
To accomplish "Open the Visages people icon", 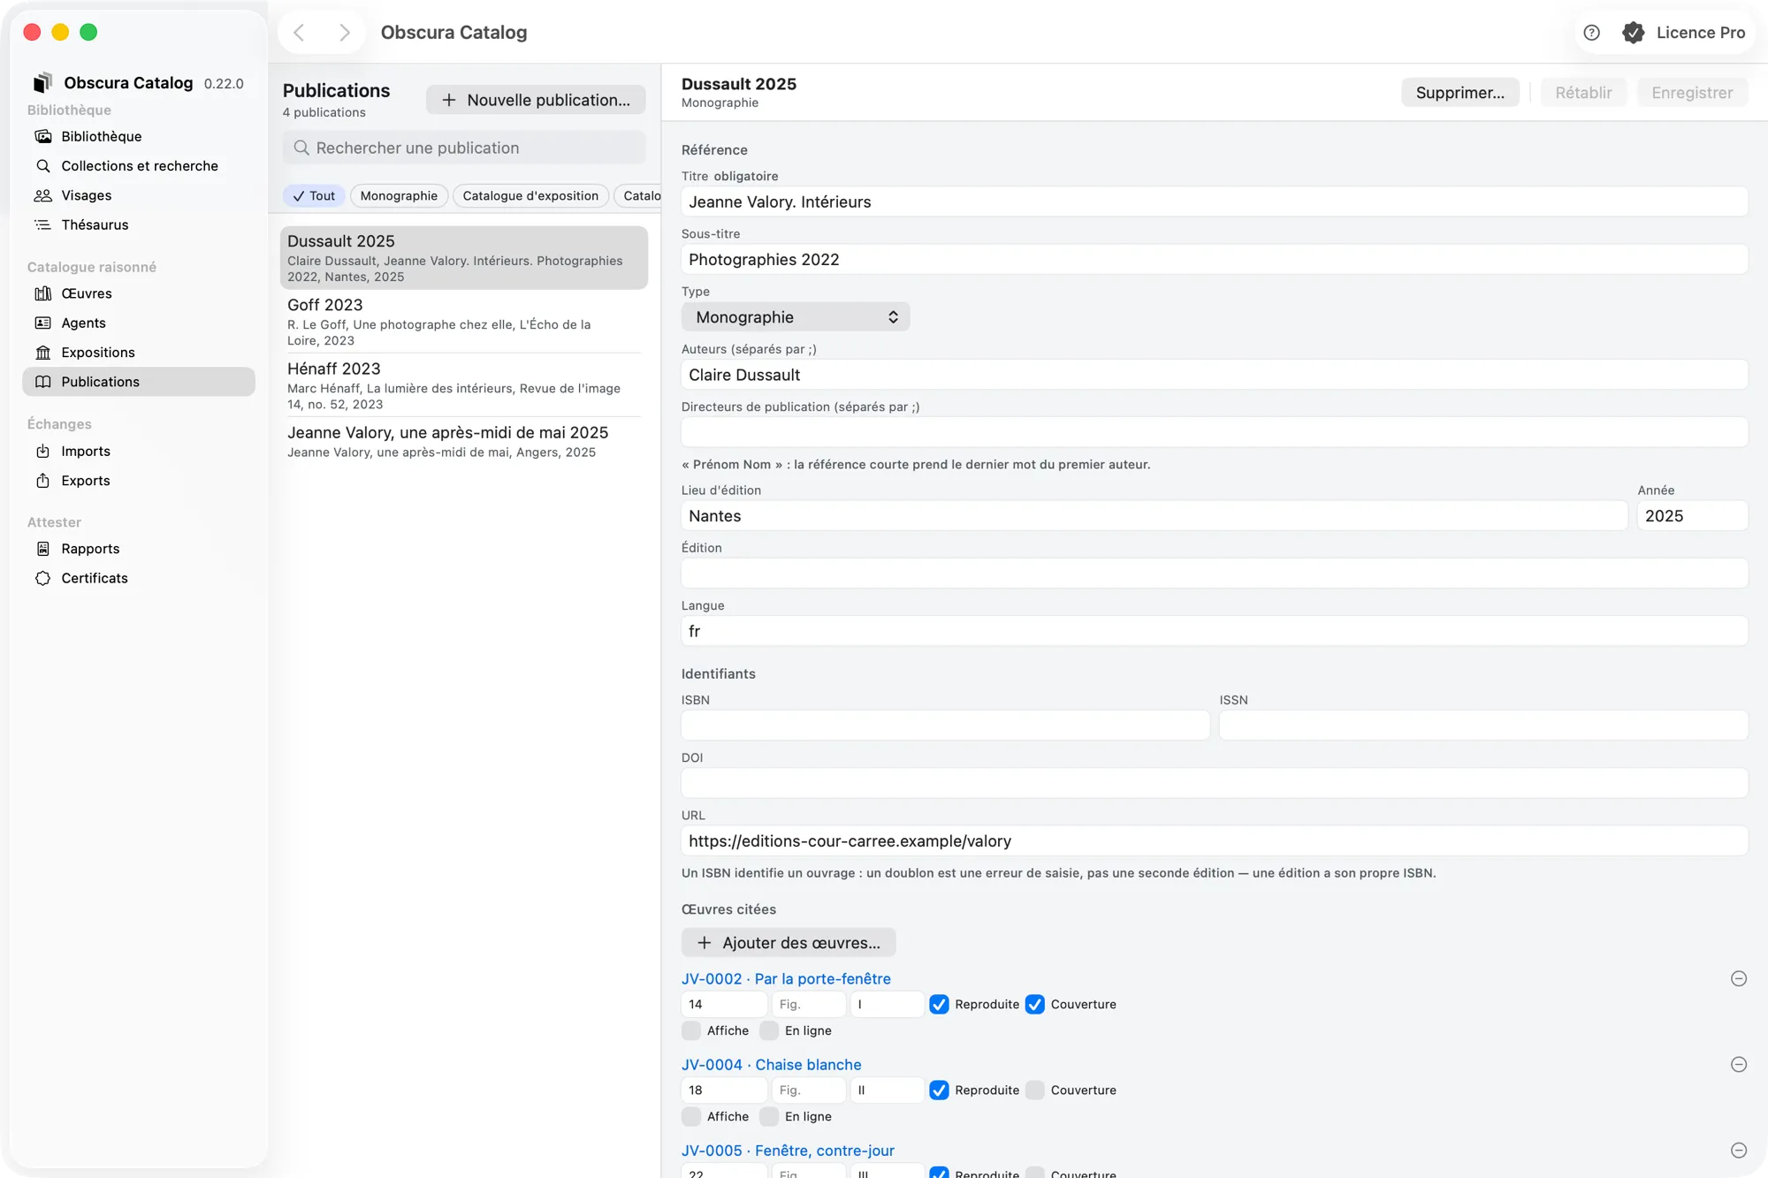I will [x=42, y=195].
